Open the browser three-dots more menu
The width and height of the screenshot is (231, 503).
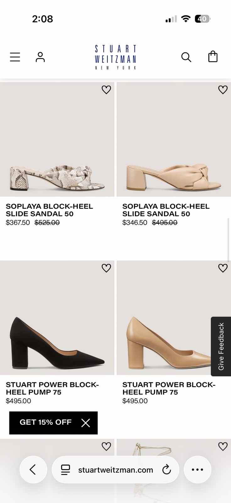pyautogui.click(x=197, y=470)
